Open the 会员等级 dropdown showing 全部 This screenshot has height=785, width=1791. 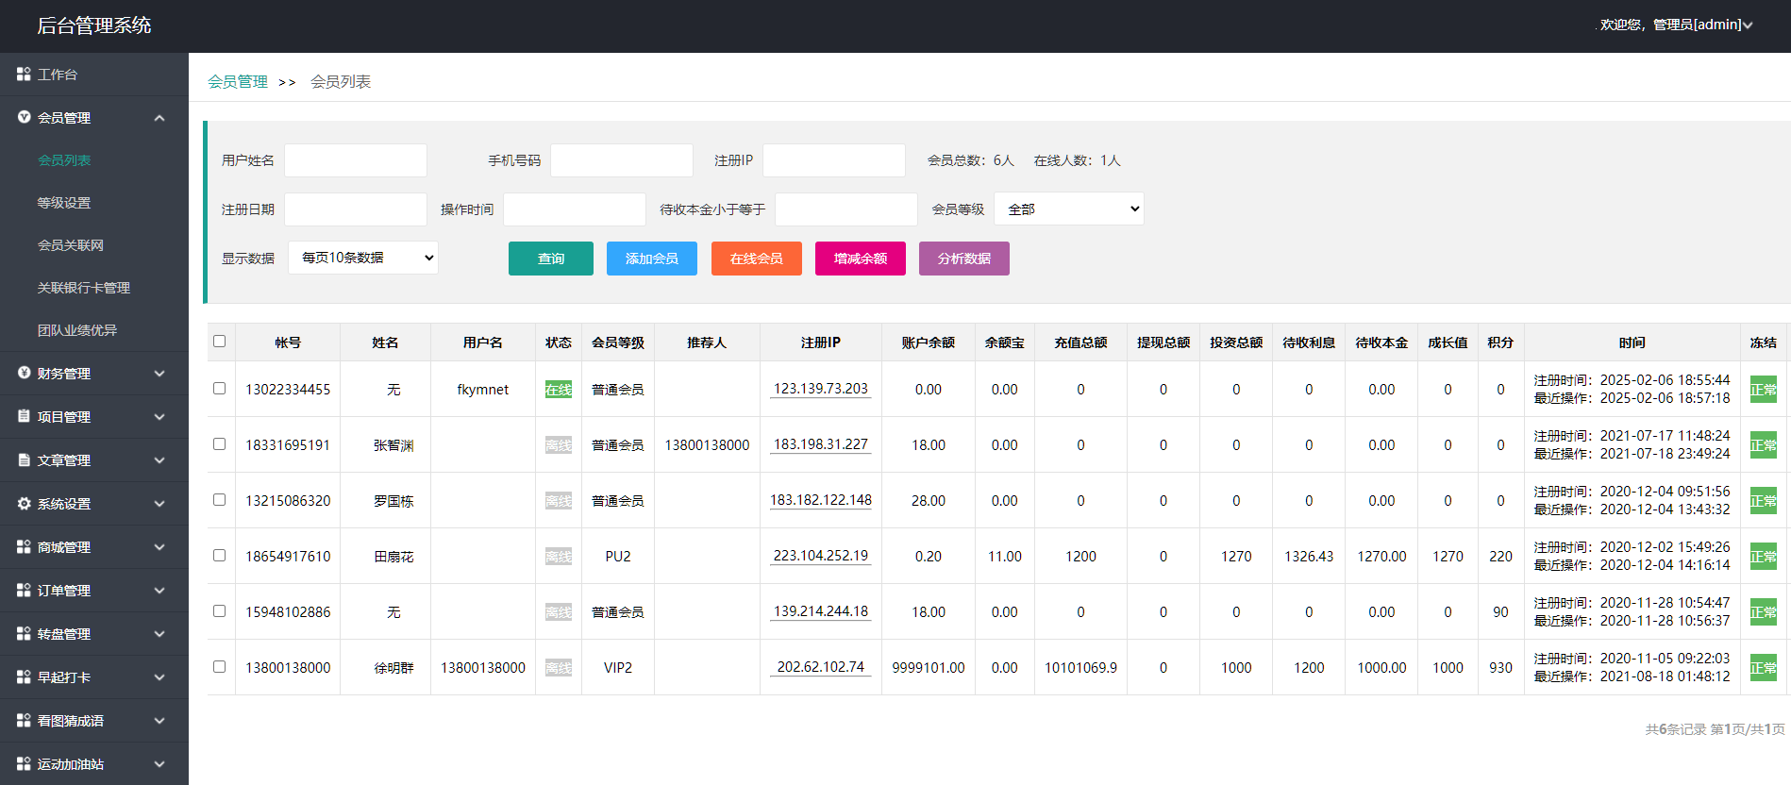click(1068, 209)
